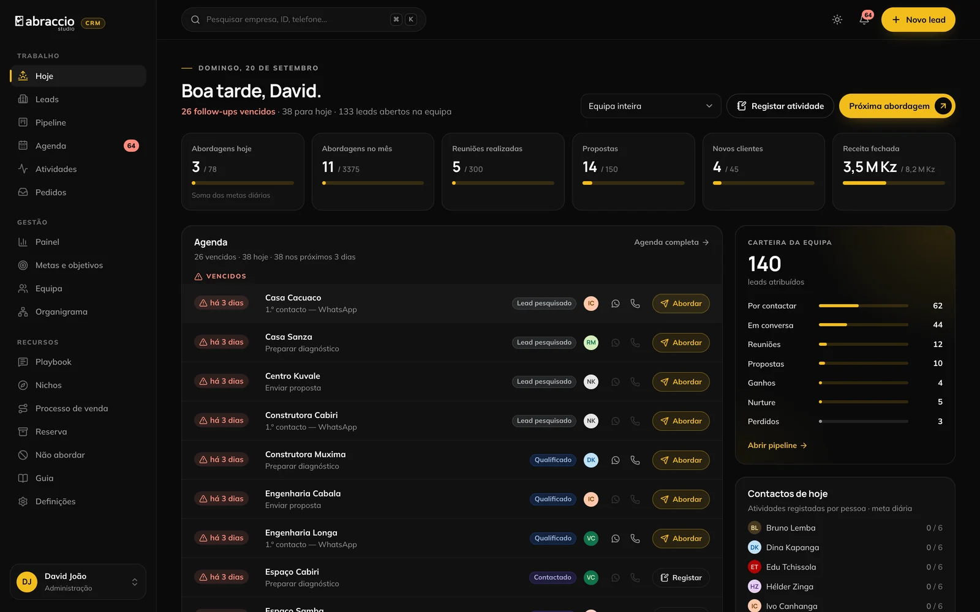Click Receita fechada progress bar

(x=894, y=183)
